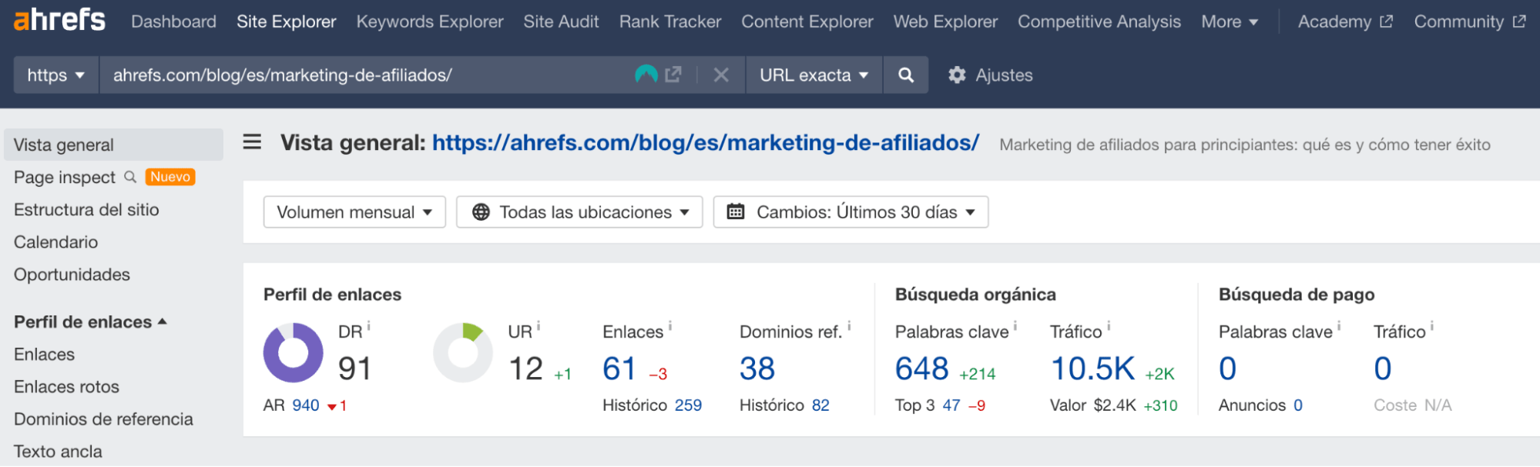Open Texto ancla in sidebar
This screenshot has width=1540, height=467.
[x=58, y=451]
